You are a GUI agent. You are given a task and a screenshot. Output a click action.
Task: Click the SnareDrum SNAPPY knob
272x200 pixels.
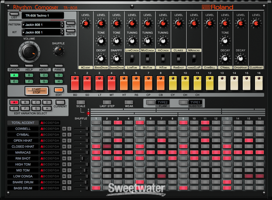click(116, 58)
